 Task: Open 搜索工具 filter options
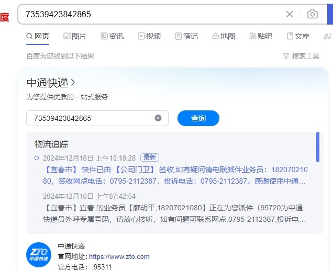tap(301, 56)
